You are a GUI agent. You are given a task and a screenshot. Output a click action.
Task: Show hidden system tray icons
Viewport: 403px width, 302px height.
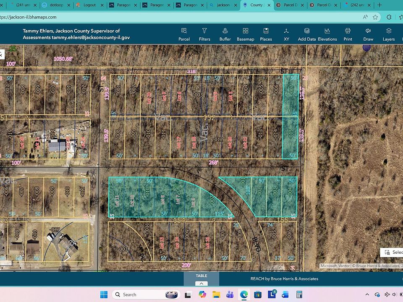[x=367, y=294]
